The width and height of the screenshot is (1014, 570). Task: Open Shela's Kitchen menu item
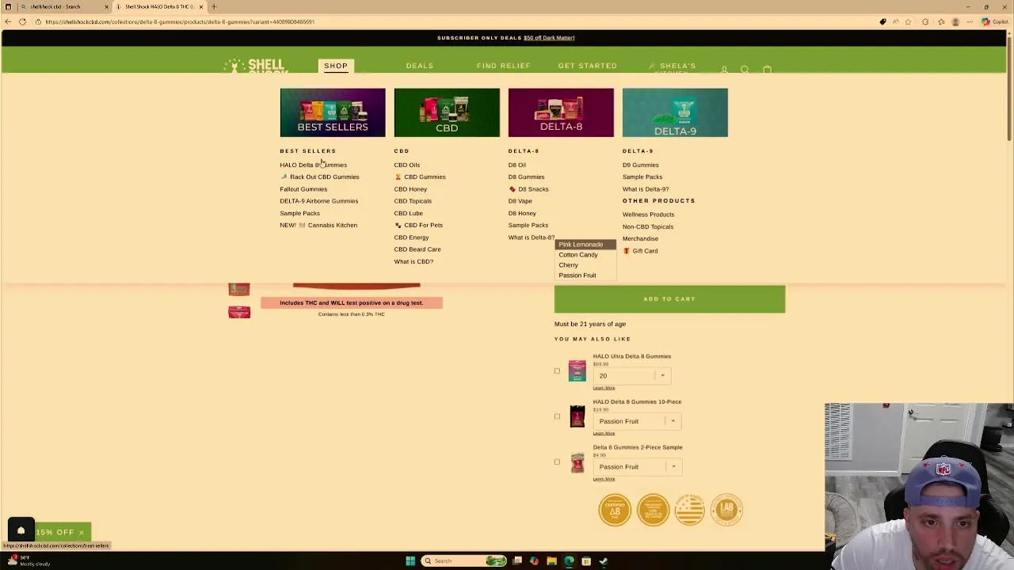672,68
